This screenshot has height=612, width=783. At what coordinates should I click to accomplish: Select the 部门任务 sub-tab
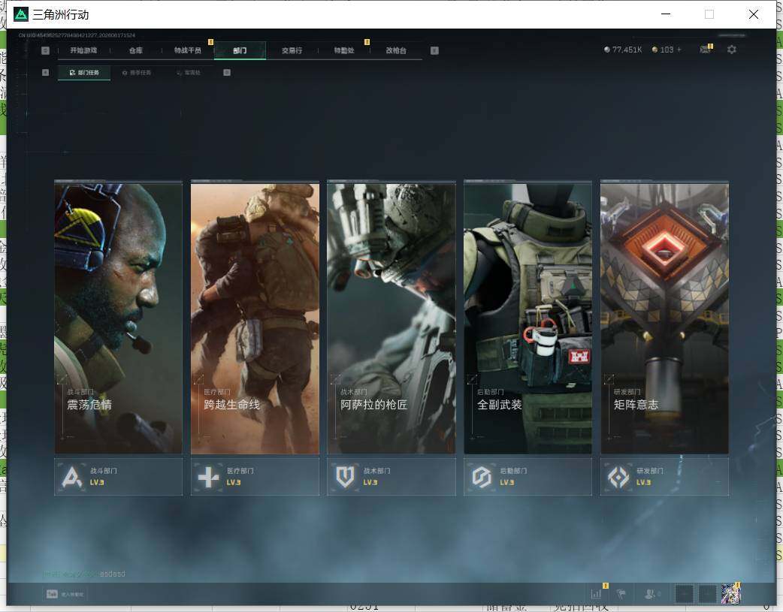pyautogui.click(x=84, y=72)
